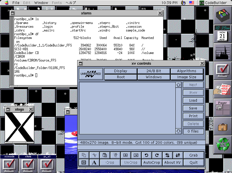Click the briefcase dock icon
This screenshot has height=173, width=232.
222,127
